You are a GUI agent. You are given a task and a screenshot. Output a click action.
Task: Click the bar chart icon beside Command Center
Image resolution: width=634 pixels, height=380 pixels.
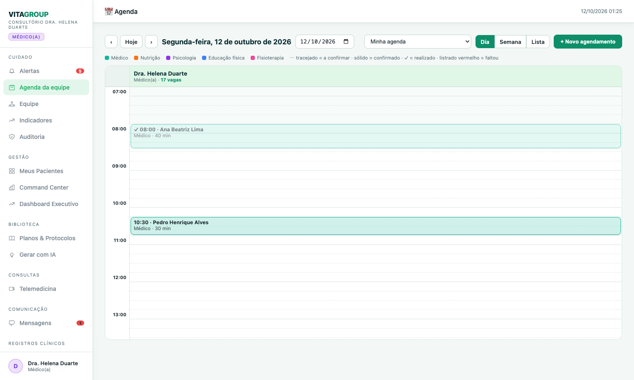pos(12,187)
